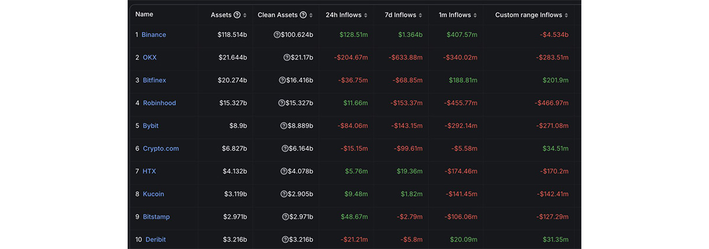Click question-mark icon next to $4.078b
The height and width of the screenshot is (249, 709).
(283, 171)
